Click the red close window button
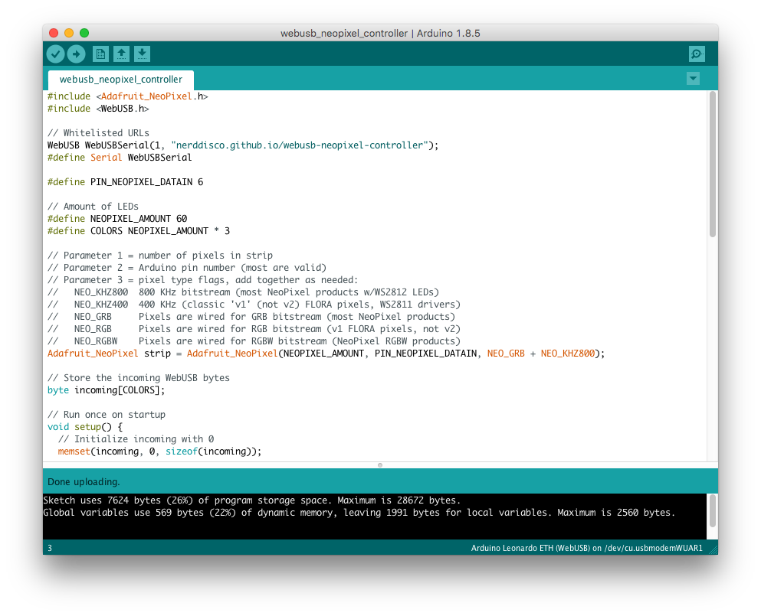 coord(54,33)
